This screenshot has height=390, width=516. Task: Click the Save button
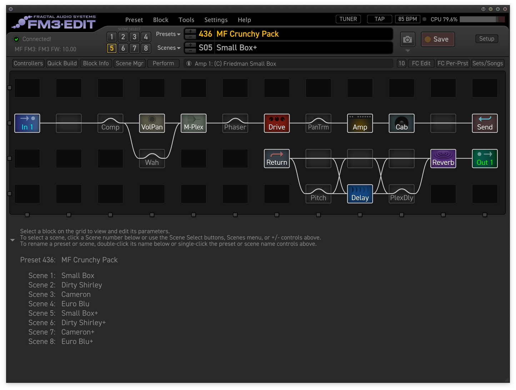point(438,39)
